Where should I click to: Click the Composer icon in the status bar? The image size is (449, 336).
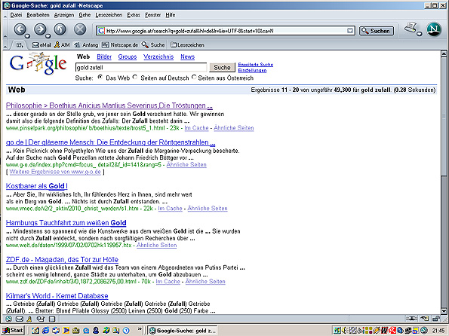(41, 319)
